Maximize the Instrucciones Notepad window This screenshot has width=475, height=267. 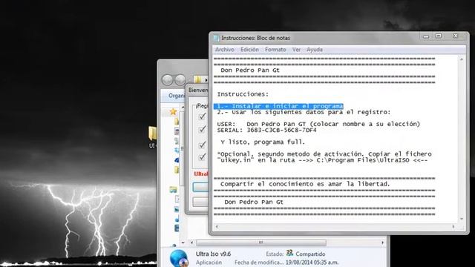coord(439,36)
